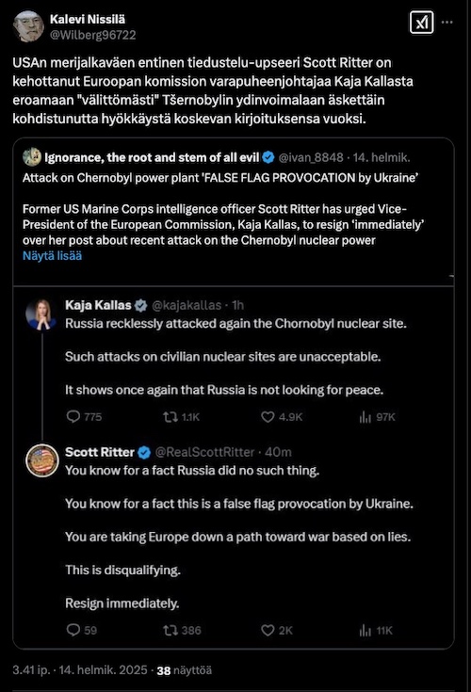Viewport: 471px width, 692px height.
Task: Open the @RealScottRitter handle
Action: click(x=204, y=452)
